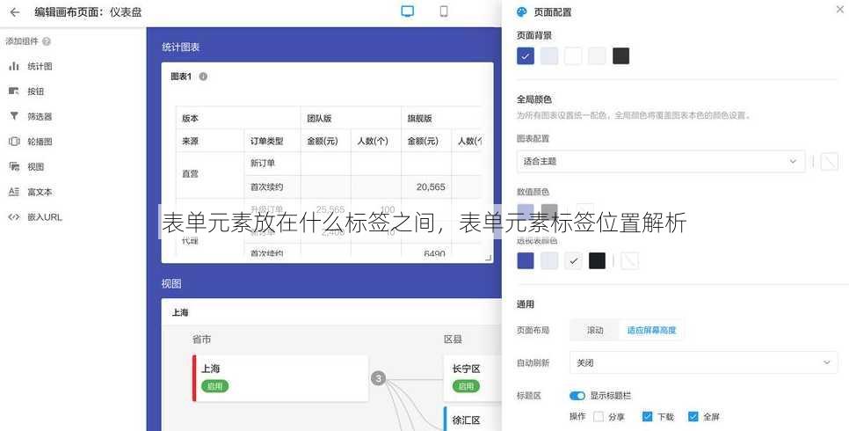Click the 旗舰版 column header
The image size is (849, 431).
[441, 118]
